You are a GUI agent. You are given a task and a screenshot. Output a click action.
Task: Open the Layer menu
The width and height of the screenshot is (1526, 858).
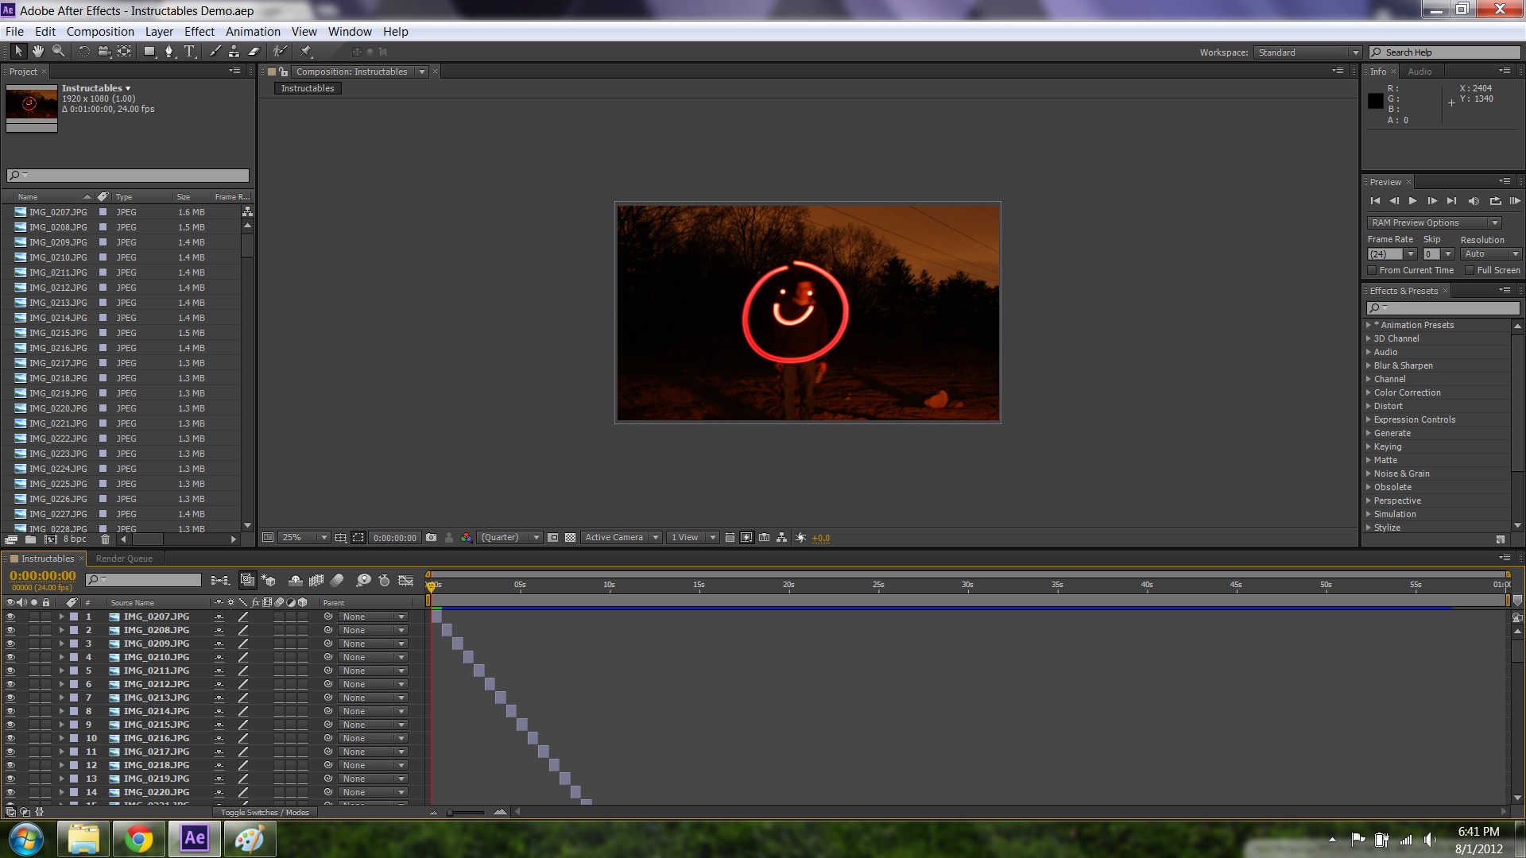point(159,32)
